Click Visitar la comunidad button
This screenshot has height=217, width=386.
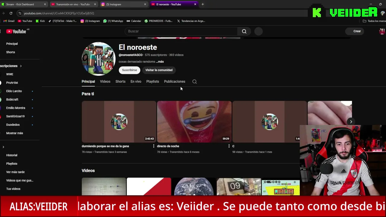point(159,70)
